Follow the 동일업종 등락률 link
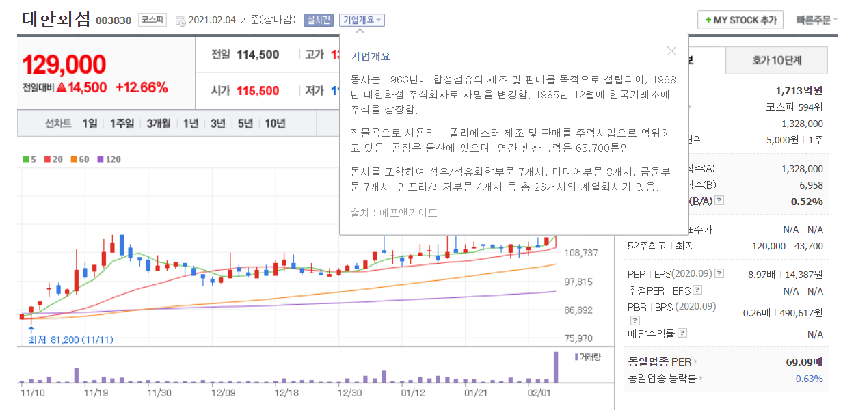Image resolution: width=856 pixels, height=410 pixels. 665,378
